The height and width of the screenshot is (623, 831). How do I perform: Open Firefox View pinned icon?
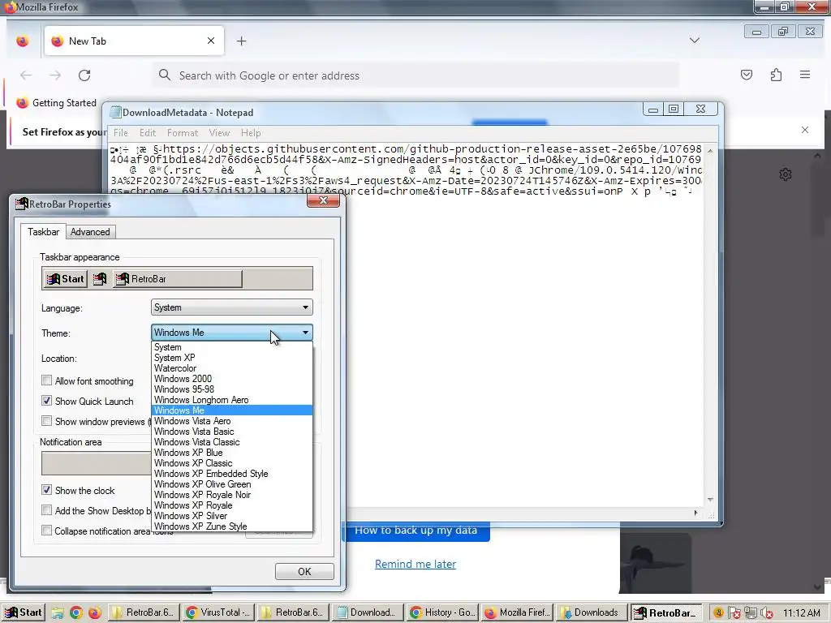[22, 41]
